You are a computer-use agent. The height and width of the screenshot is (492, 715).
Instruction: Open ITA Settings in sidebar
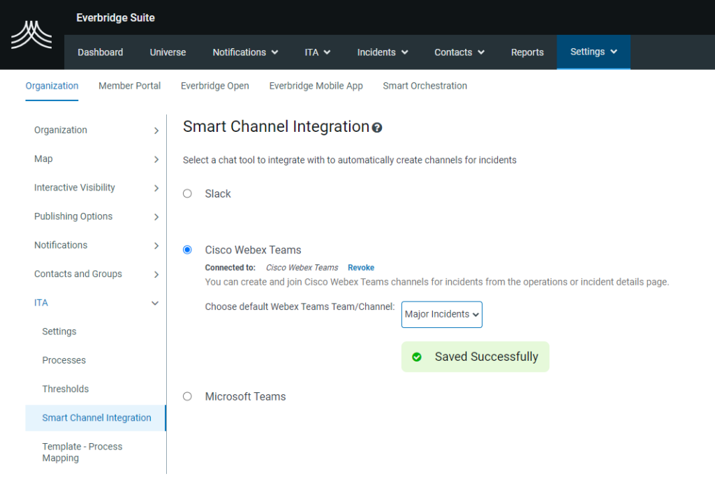[59, 331]
